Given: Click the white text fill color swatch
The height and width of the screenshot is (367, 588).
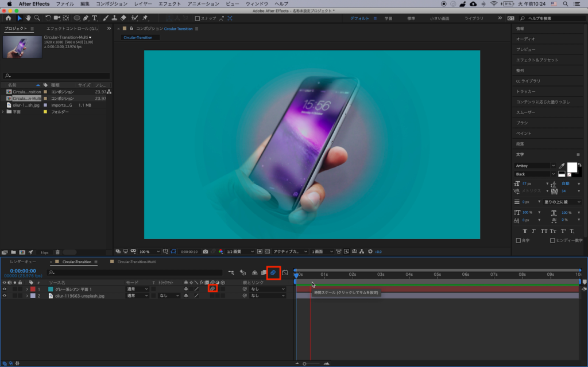Looking at the screenshot, I should click(571, 166).
